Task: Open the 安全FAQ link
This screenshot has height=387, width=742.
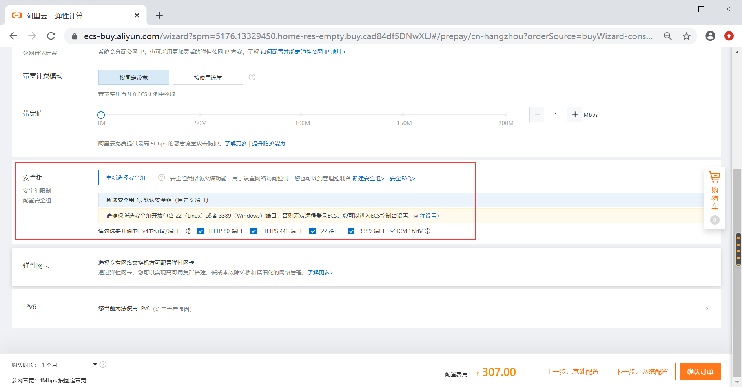Action: 402,178
